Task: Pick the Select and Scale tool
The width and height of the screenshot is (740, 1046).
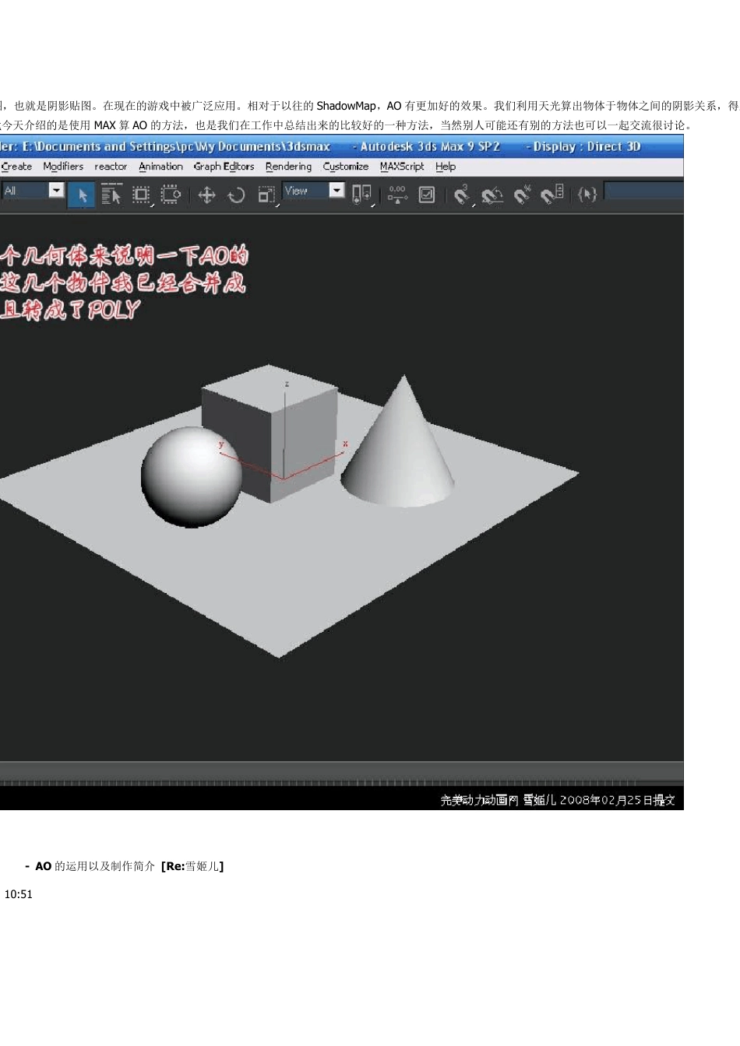Action: (266, 195)
